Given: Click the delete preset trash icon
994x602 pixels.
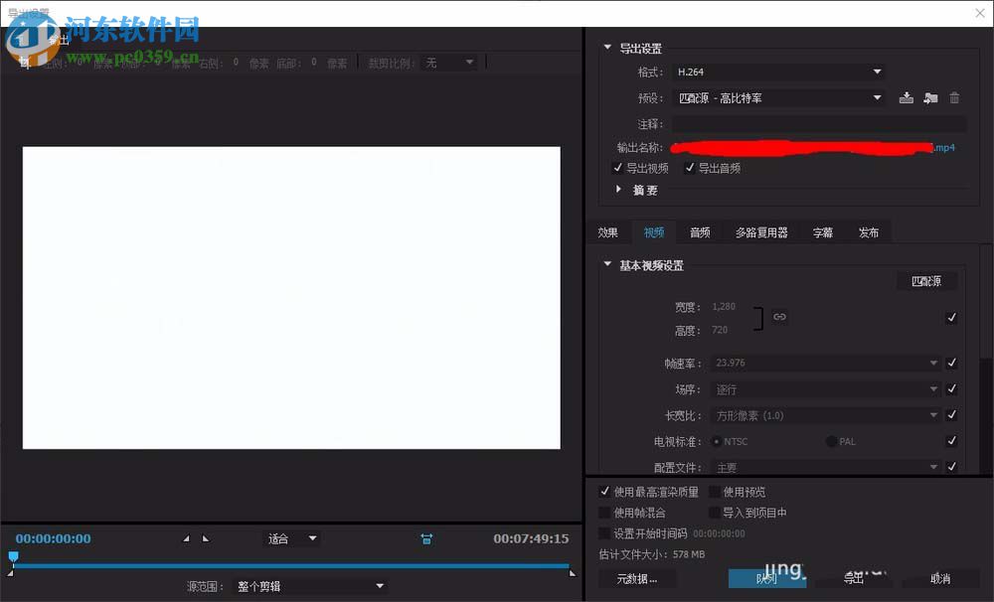Looking at the screenshot, I should [x=952, y=97].
